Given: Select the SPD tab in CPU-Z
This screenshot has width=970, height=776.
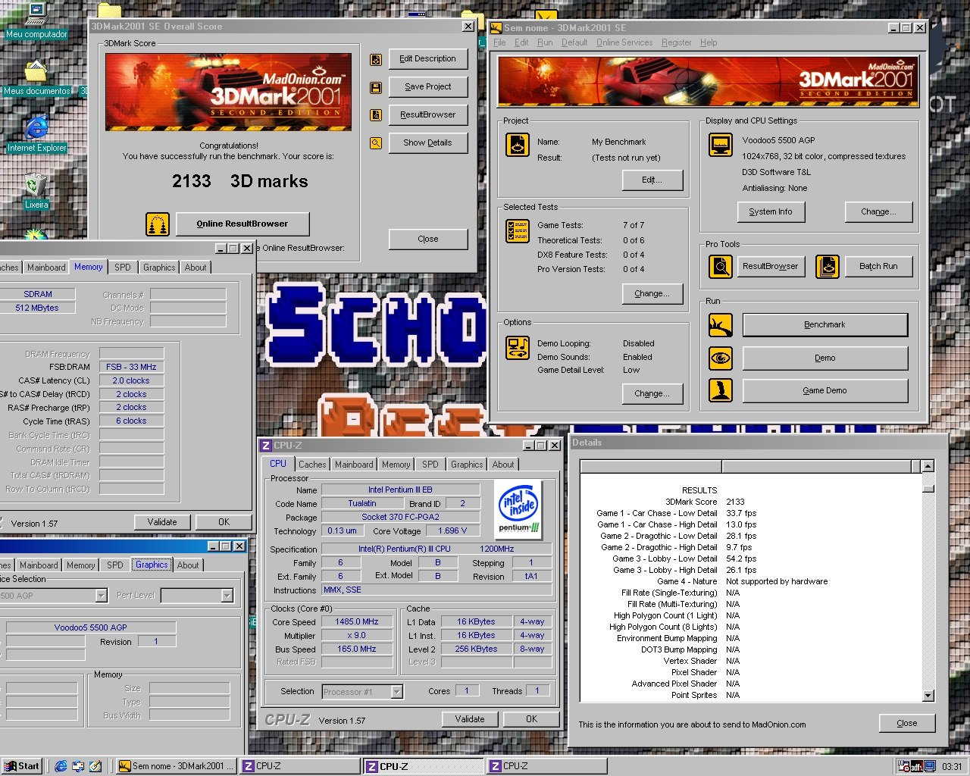Looking at the screenshot, I should [430, 465].
